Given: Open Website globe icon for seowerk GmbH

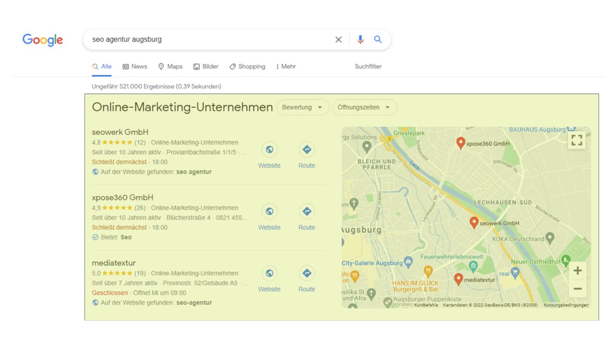Looking at the screenshot, I should [270, 149].
